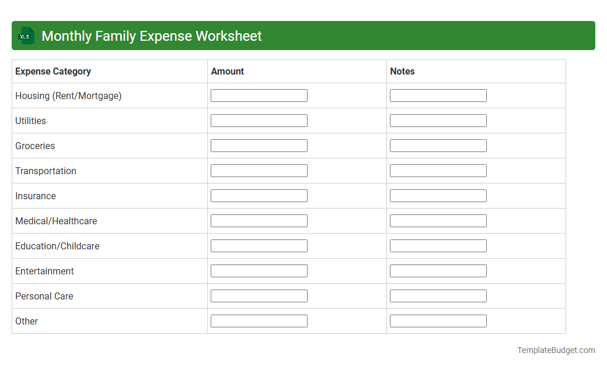Select the Groceries Notes field
607x367 pixels.
438,145
